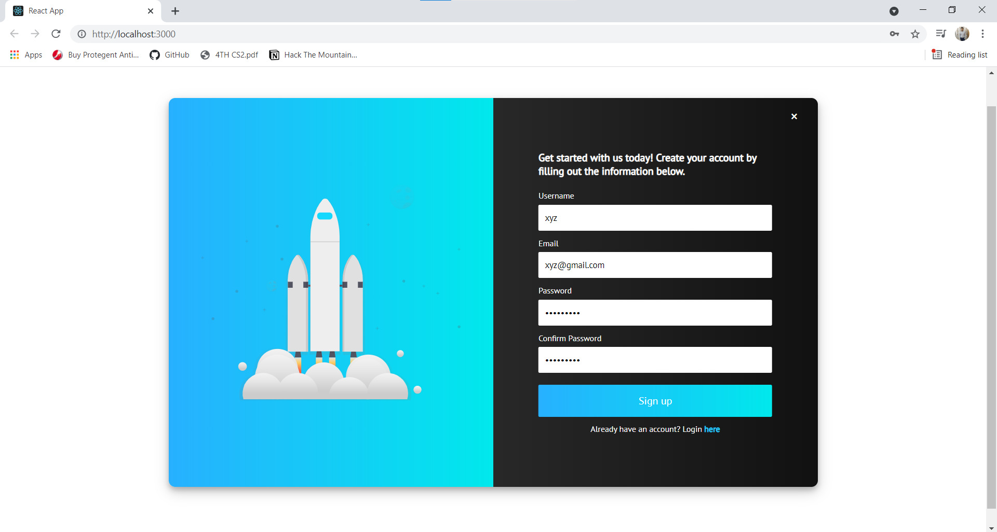
Task: Open the 4TH CS2.pdf bookmark
Action: click(229, 55)
